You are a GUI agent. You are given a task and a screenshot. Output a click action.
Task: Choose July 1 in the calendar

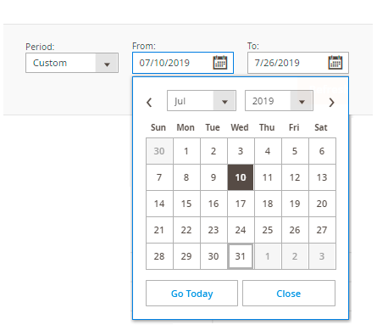186,151
